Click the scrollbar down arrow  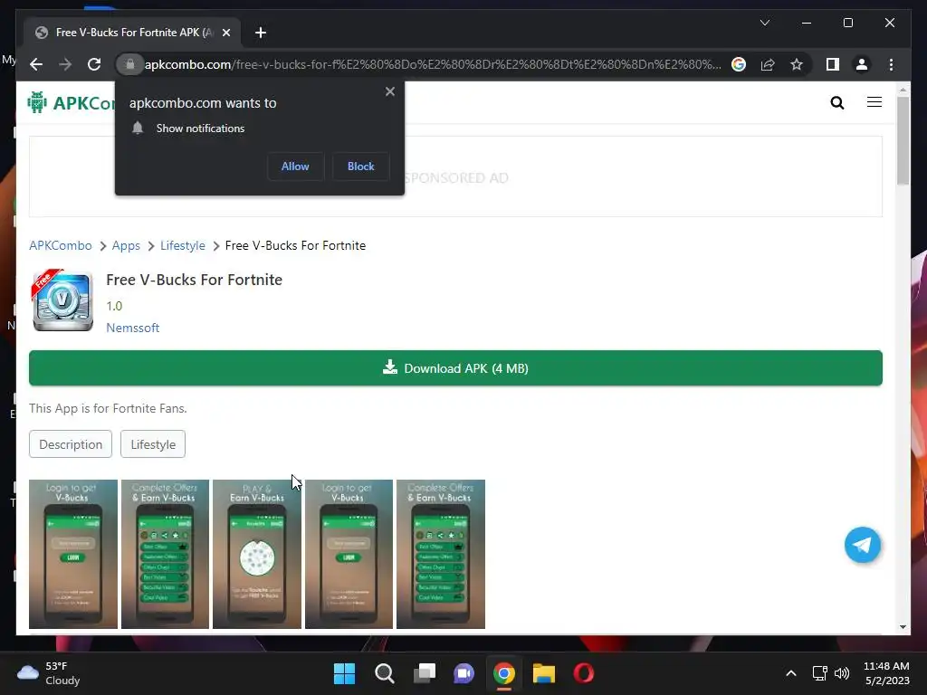[x=903, y=627]
